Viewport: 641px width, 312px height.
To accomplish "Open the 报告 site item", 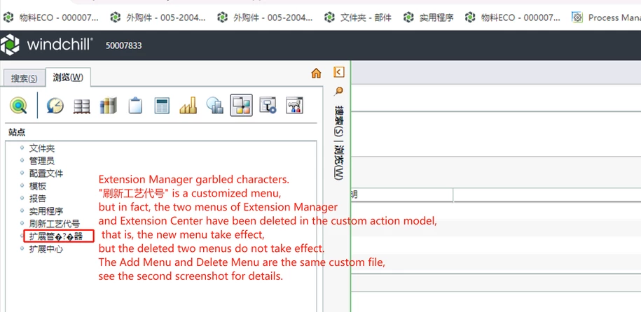I will coord(38,199).
